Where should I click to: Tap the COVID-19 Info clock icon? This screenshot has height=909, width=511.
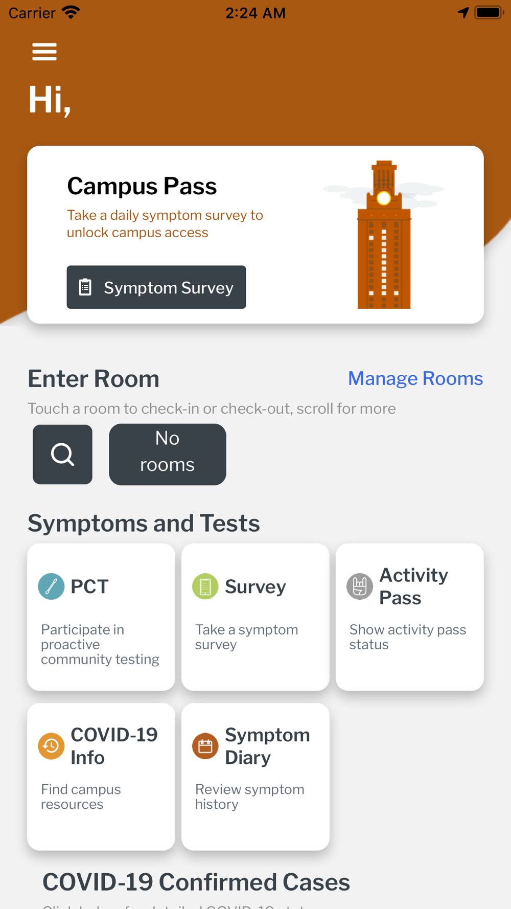[x=51, y=746]
